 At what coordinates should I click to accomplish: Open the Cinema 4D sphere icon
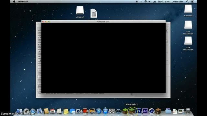(151, 111)
